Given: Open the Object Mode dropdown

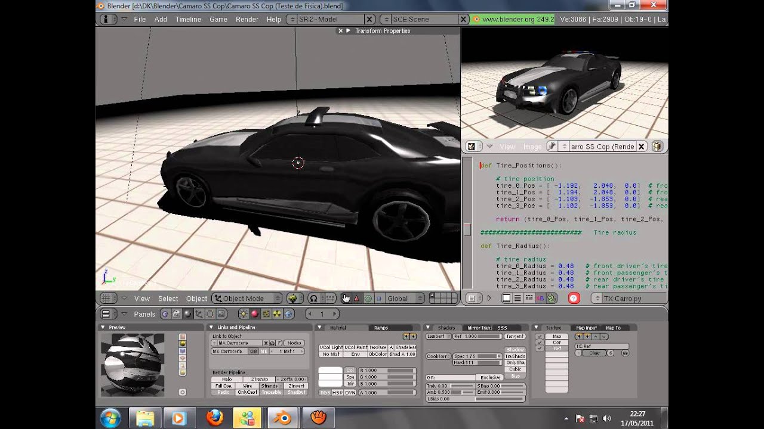Looking at the screenshot, I should click(248, 299).
